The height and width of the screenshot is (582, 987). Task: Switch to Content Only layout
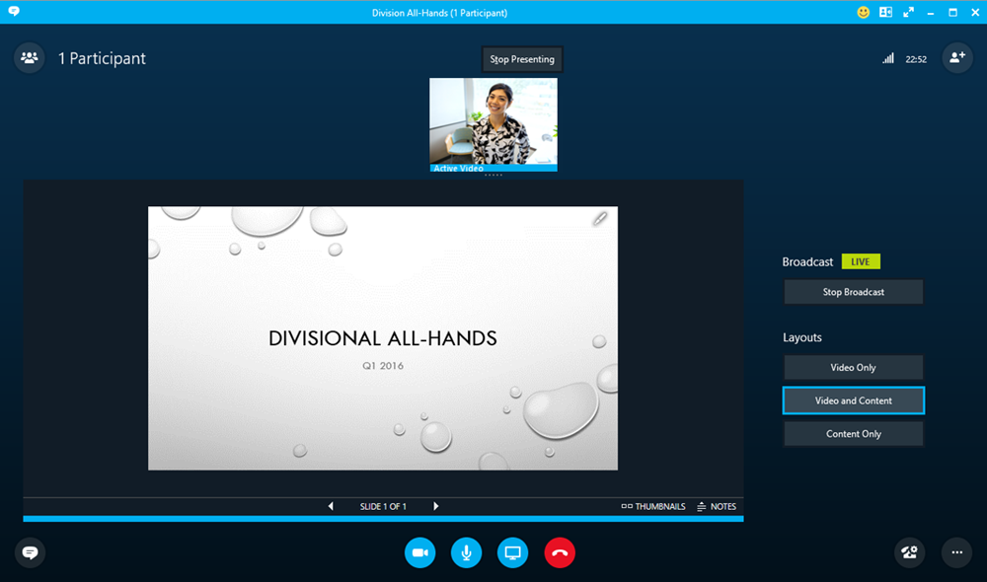coord(853,434)
